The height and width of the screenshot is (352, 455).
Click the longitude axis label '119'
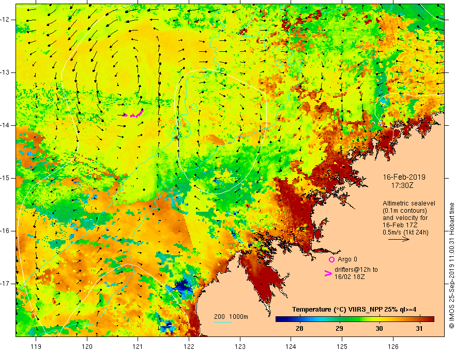coord(36,346)
